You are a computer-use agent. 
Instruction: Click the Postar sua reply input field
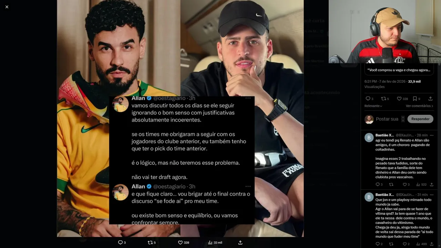pos(387,119)
